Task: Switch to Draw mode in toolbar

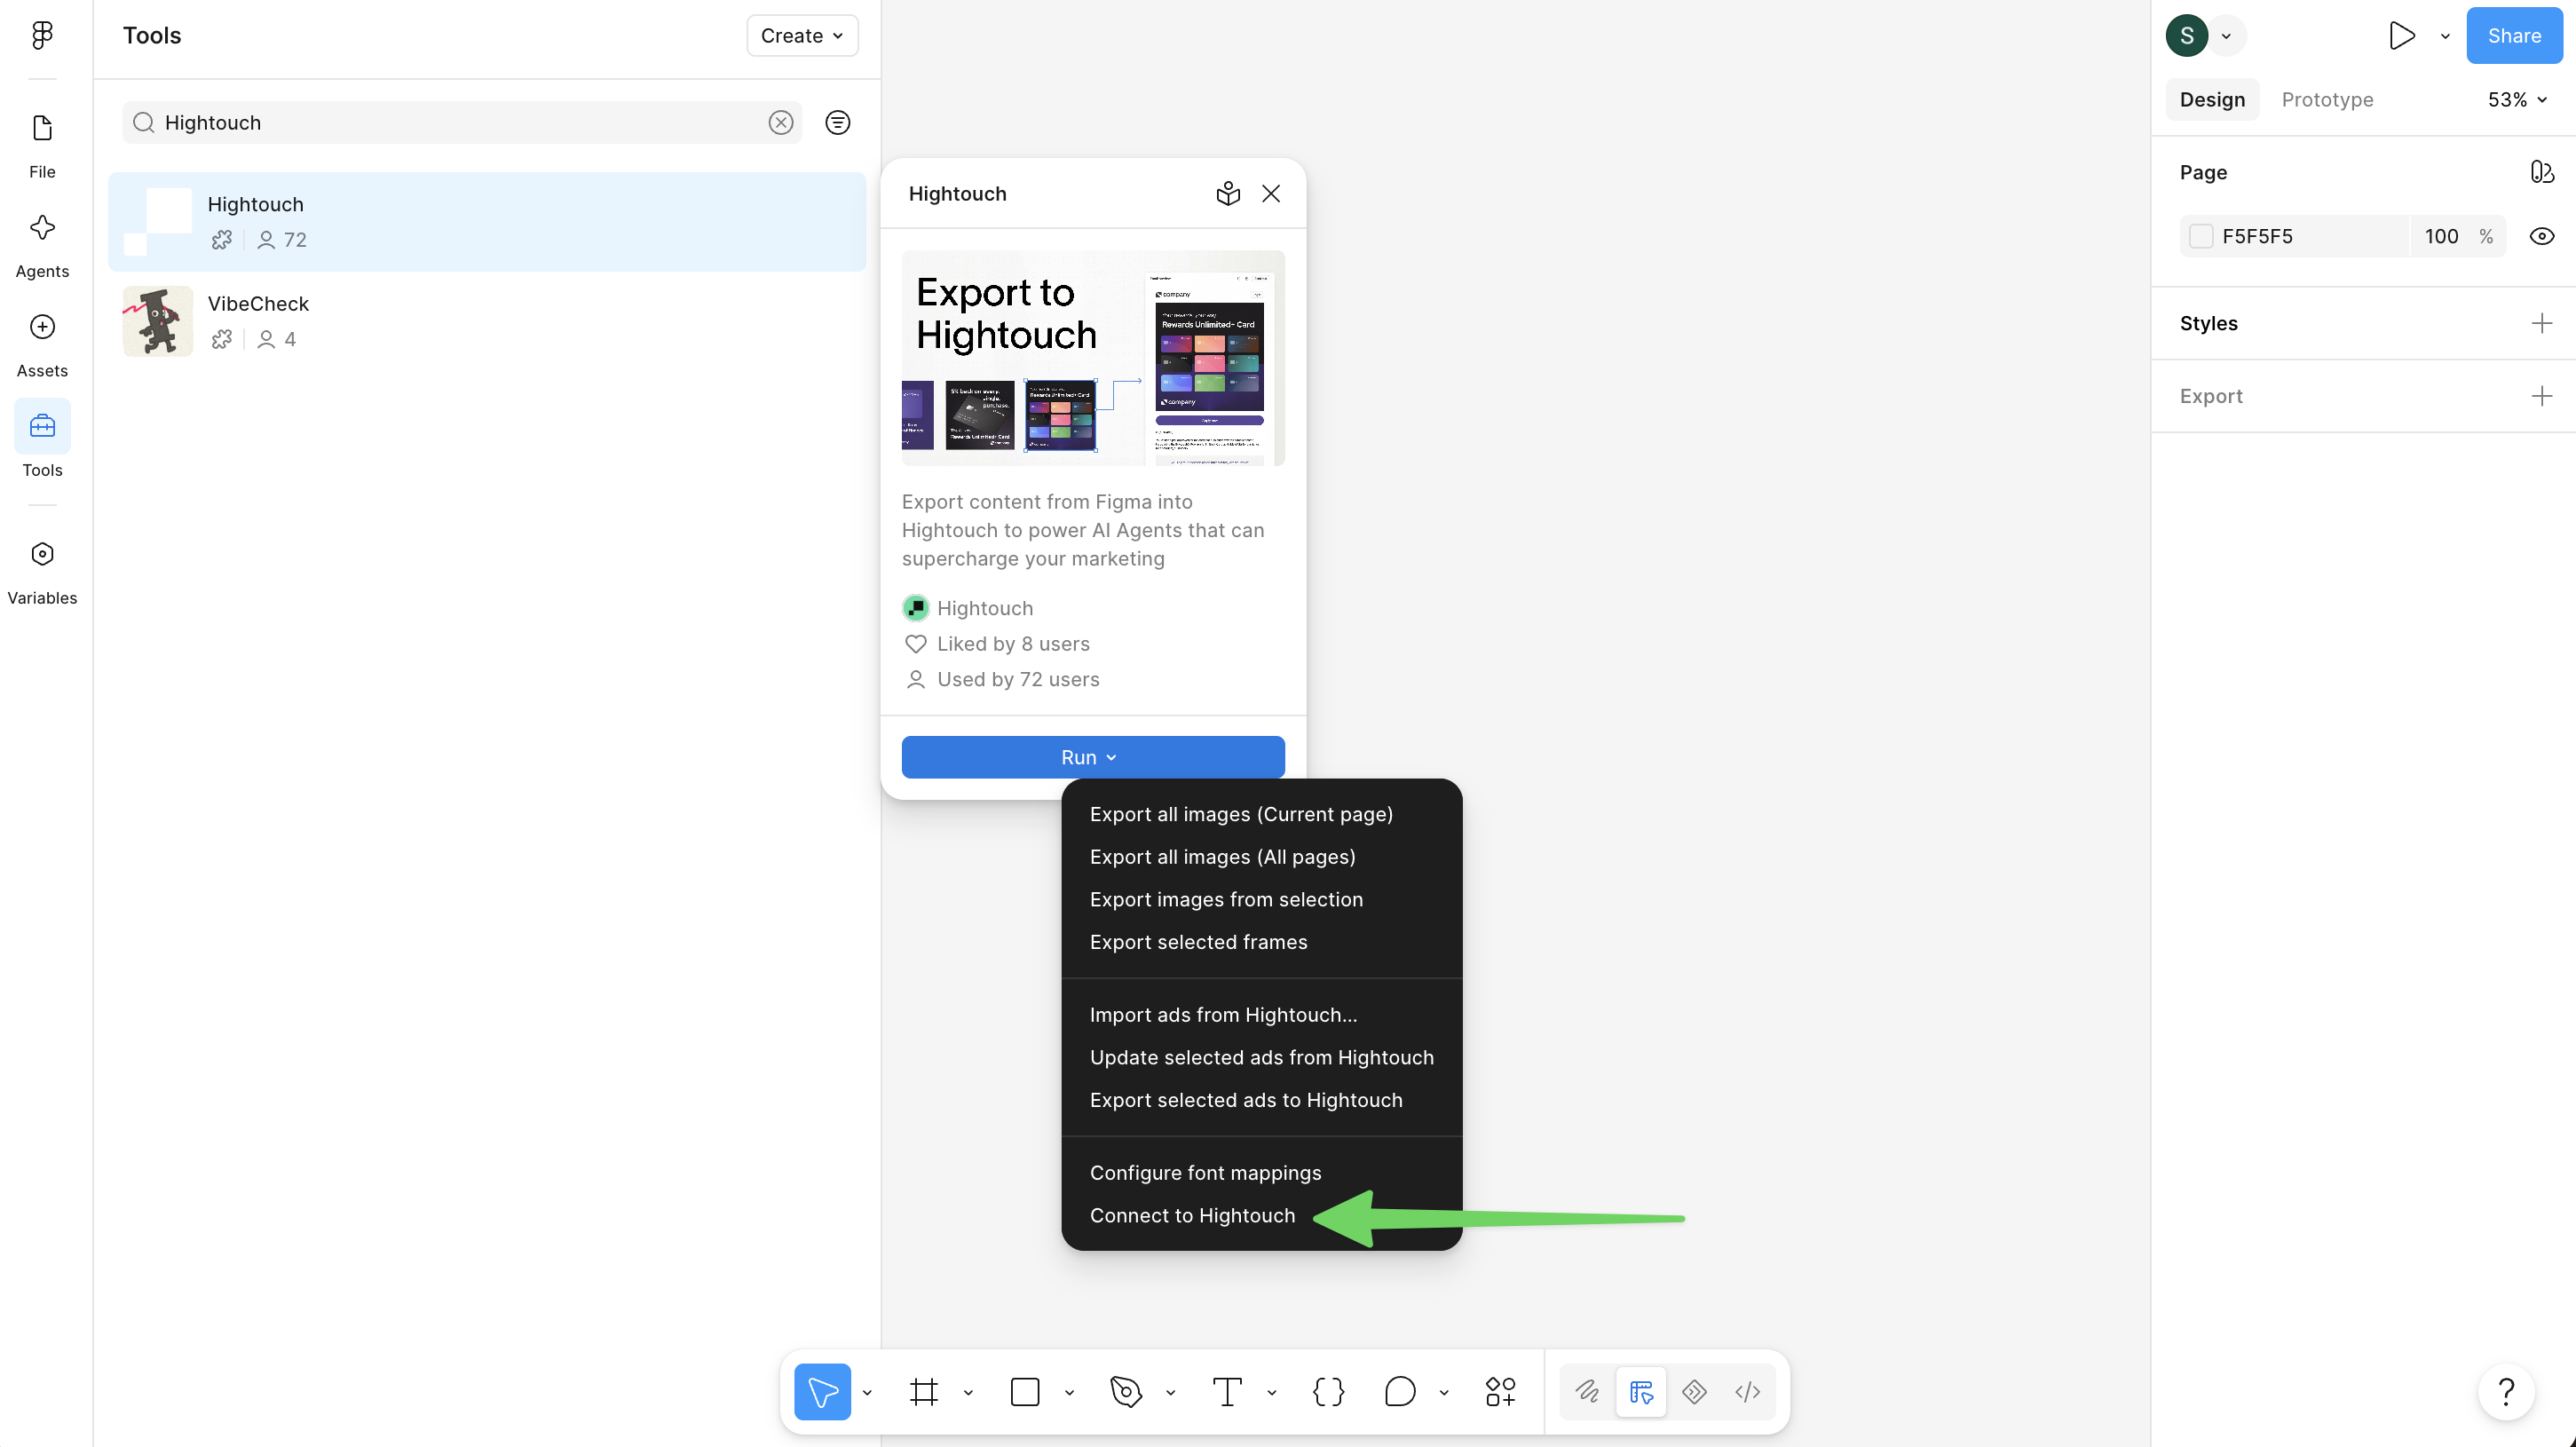Action: 1587,1391
